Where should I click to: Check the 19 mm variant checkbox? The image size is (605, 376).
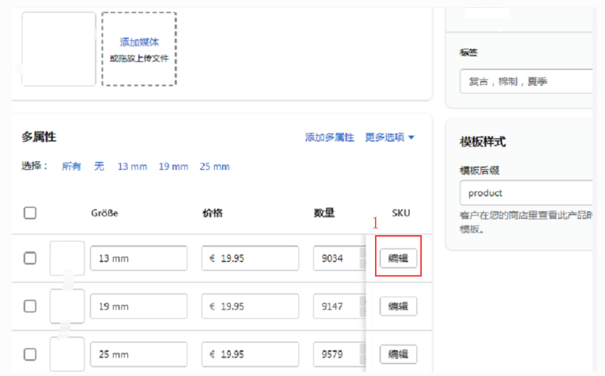[x=30, y=306]
